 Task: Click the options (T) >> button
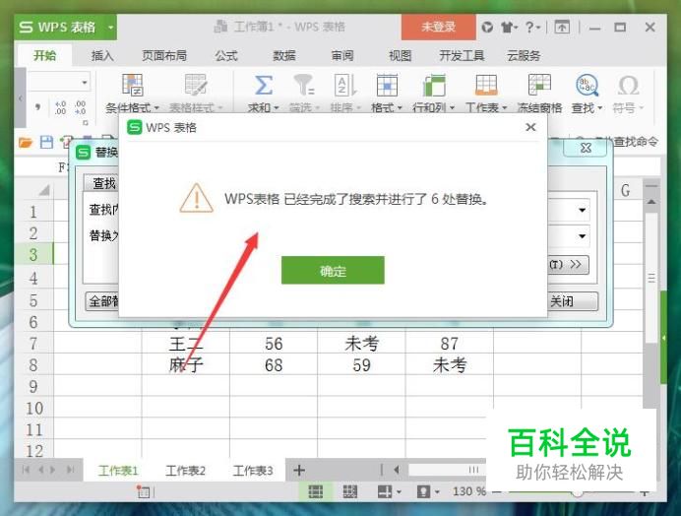(x=568, y=264)
